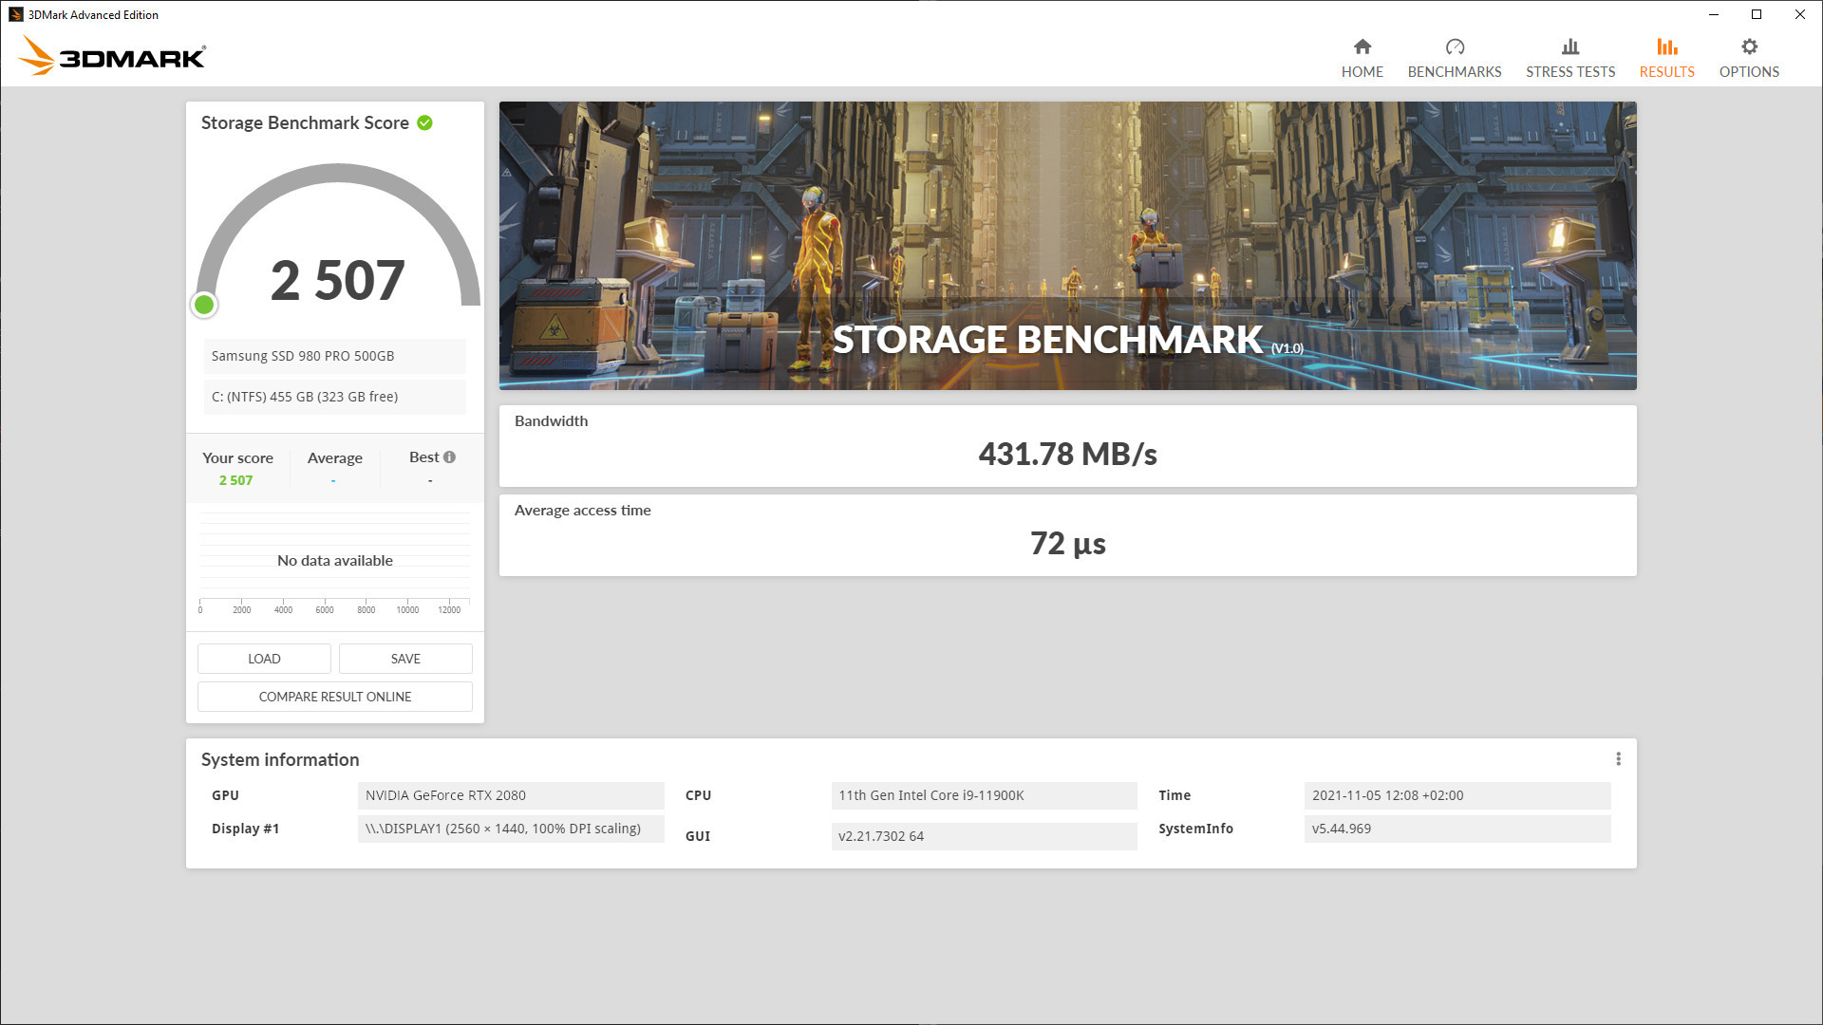Click the LOAD button
This screenshot has height=1025, width=1823.
(264, 658)
